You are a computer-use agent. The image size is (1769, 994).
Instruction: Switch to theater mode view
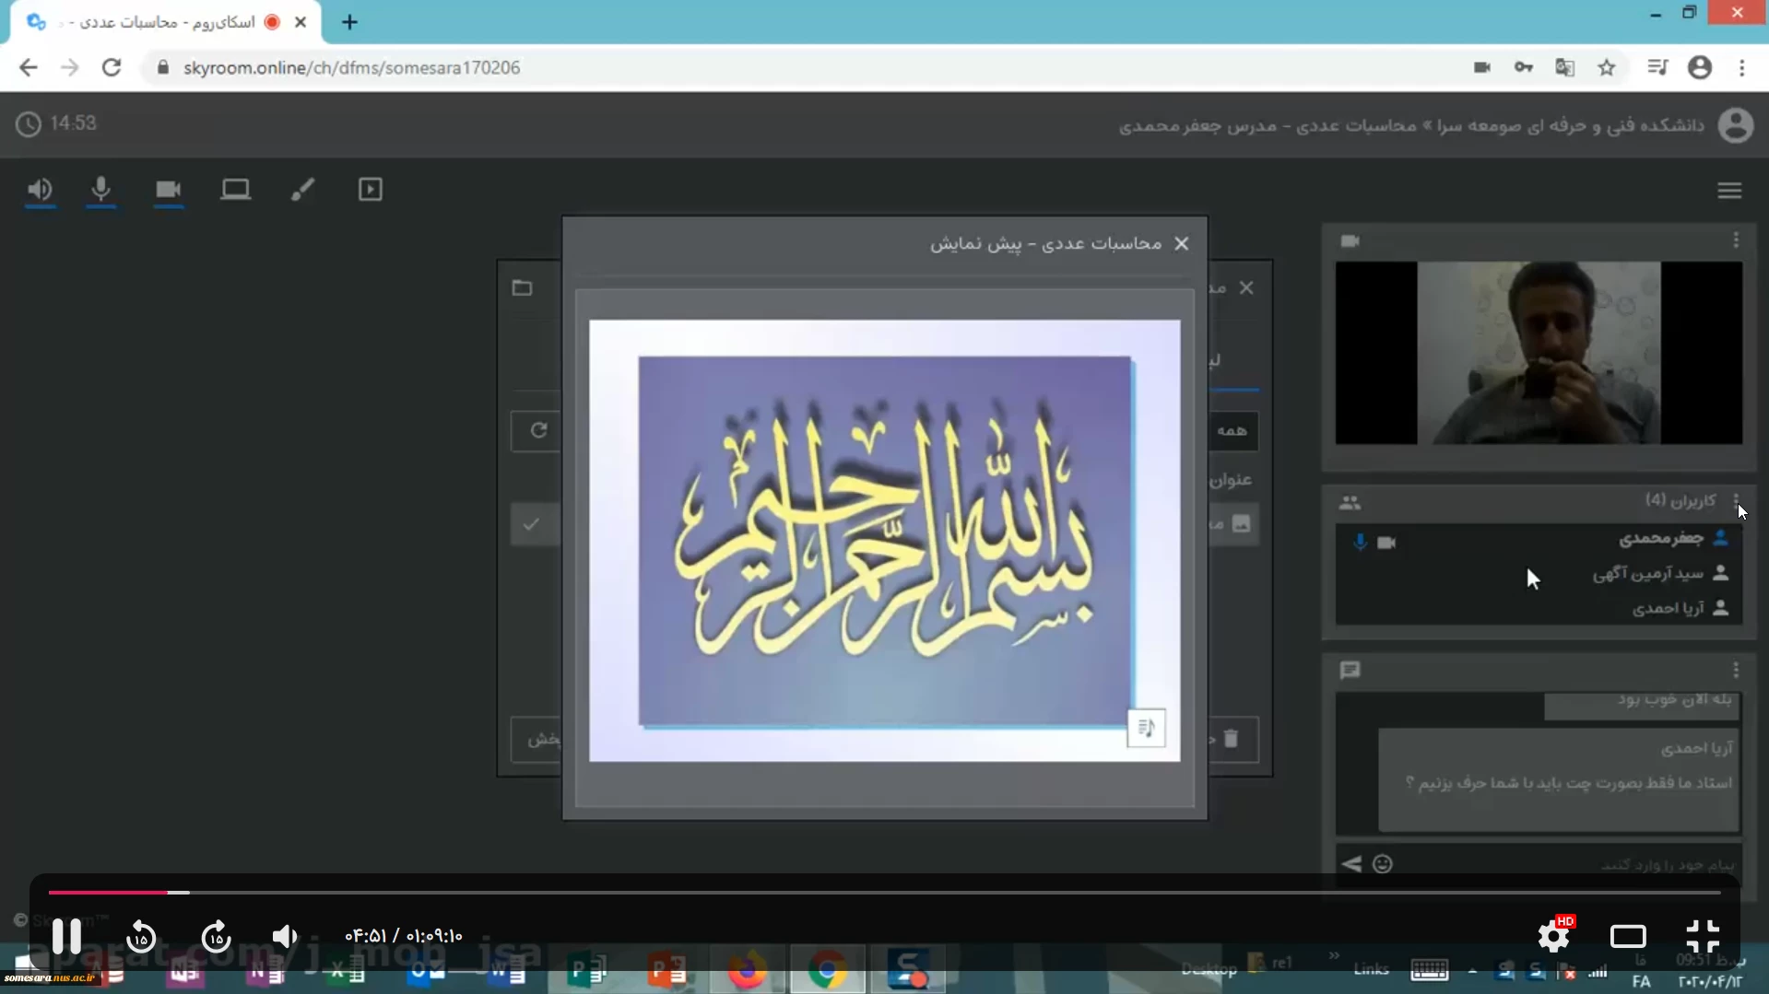click(1628, 937)
